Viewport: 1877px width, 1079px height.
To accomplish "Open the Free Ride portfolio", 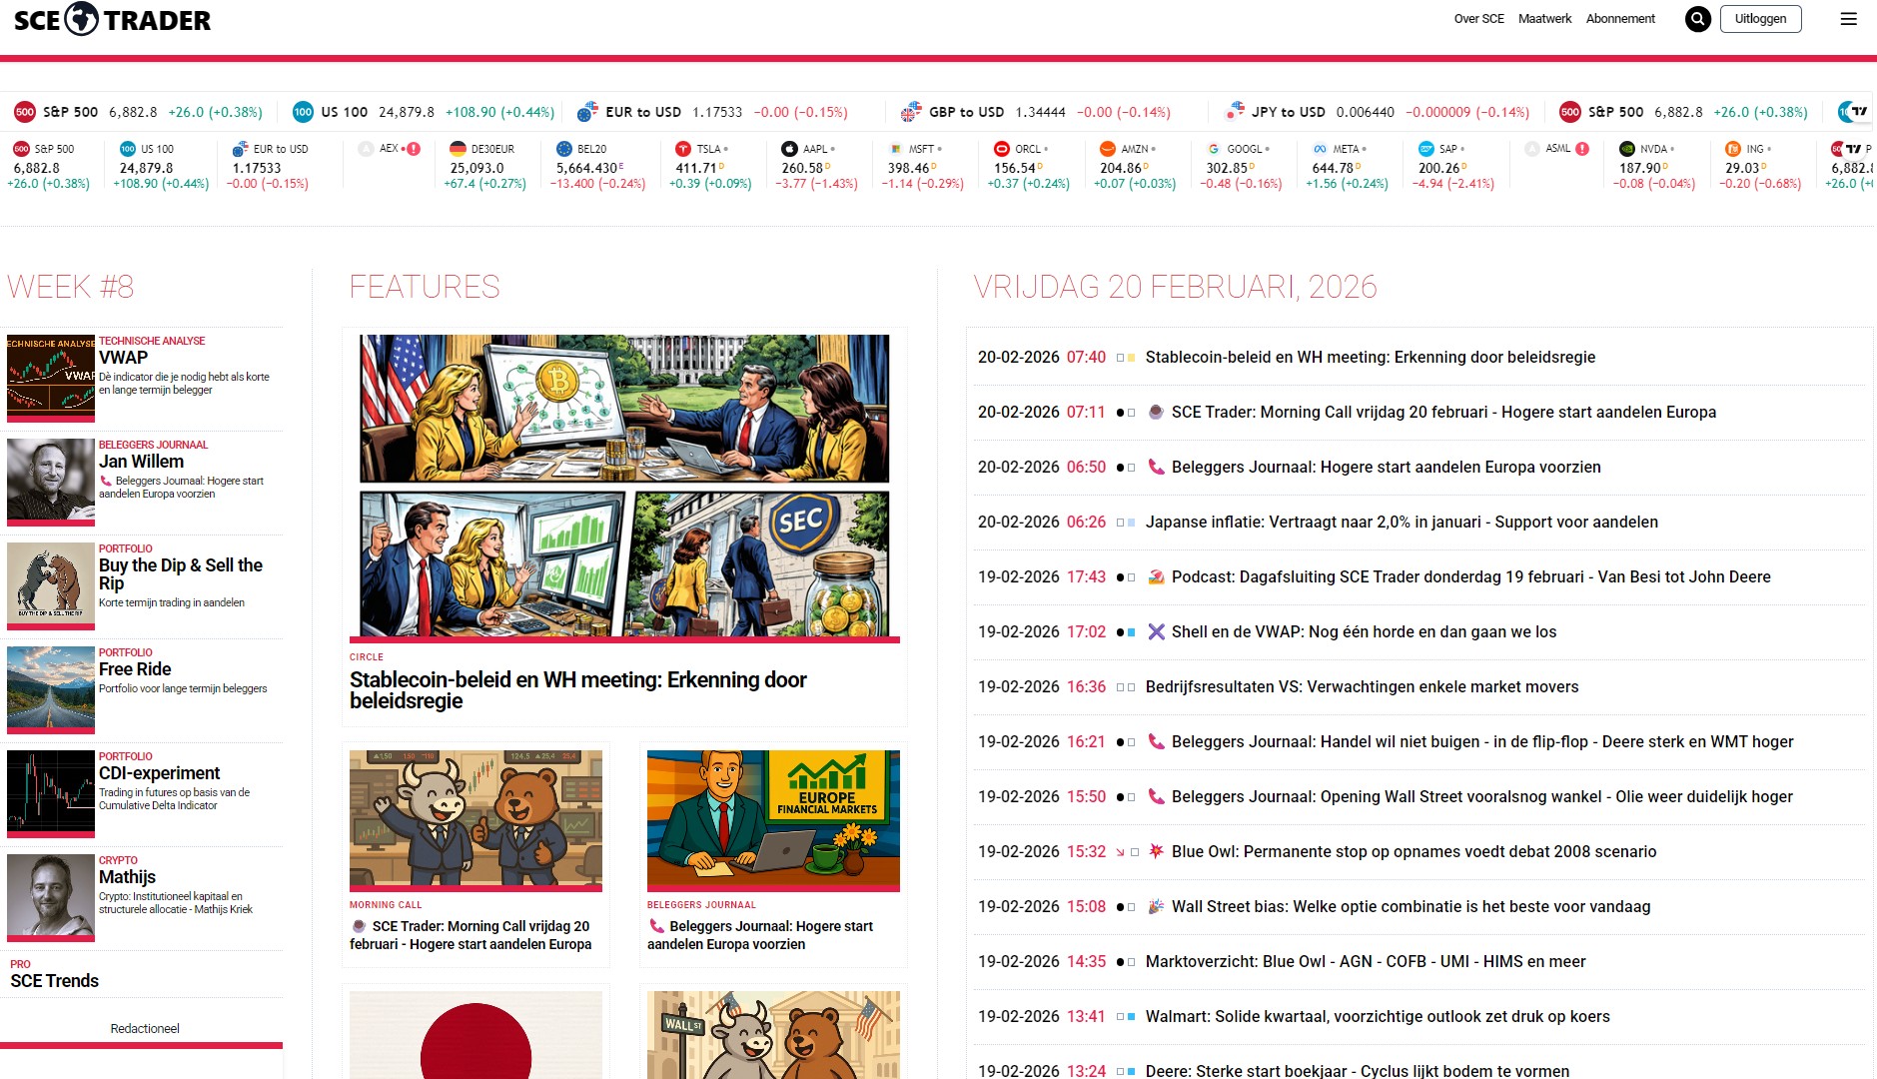I will point(135,669).
